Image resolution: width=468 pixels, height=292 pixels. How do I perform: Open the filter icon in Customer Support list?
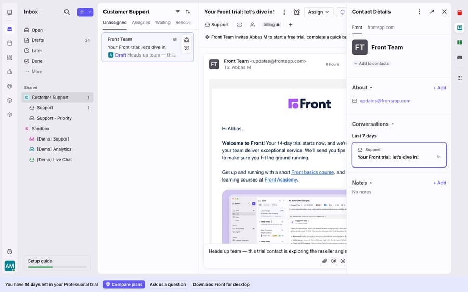[x=178, y=12]
